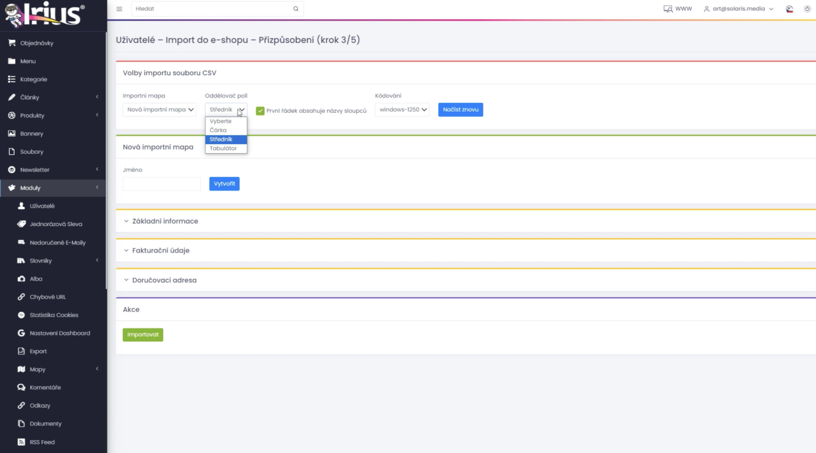Click the Uživatelé person icon
This screenshot has width=816, height=453.
tap(21, 206)
